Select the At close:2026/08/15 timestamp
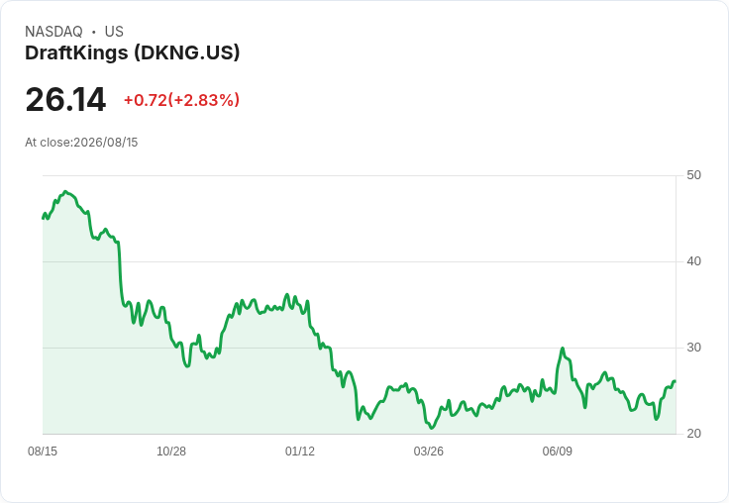This screenshot has width=729, height=503. point(81,143)
